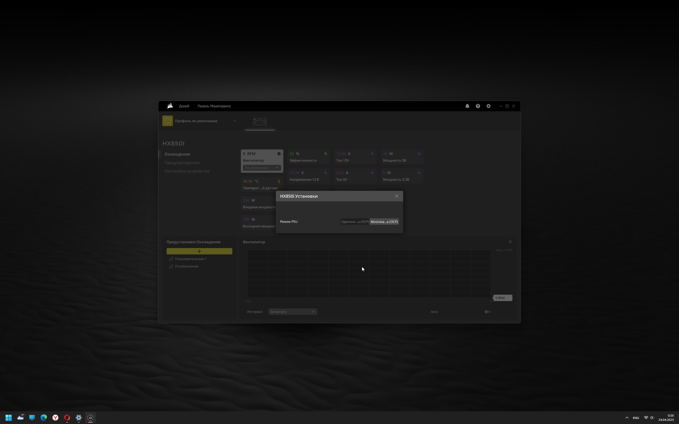Click the notifications bell icon
Viewport: 679px width, 424px height.
[467, 106]
